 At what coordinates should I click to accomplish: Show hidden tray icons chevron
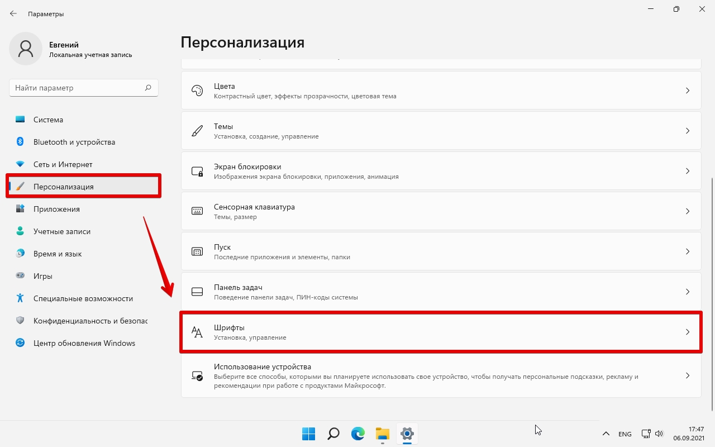606,434
